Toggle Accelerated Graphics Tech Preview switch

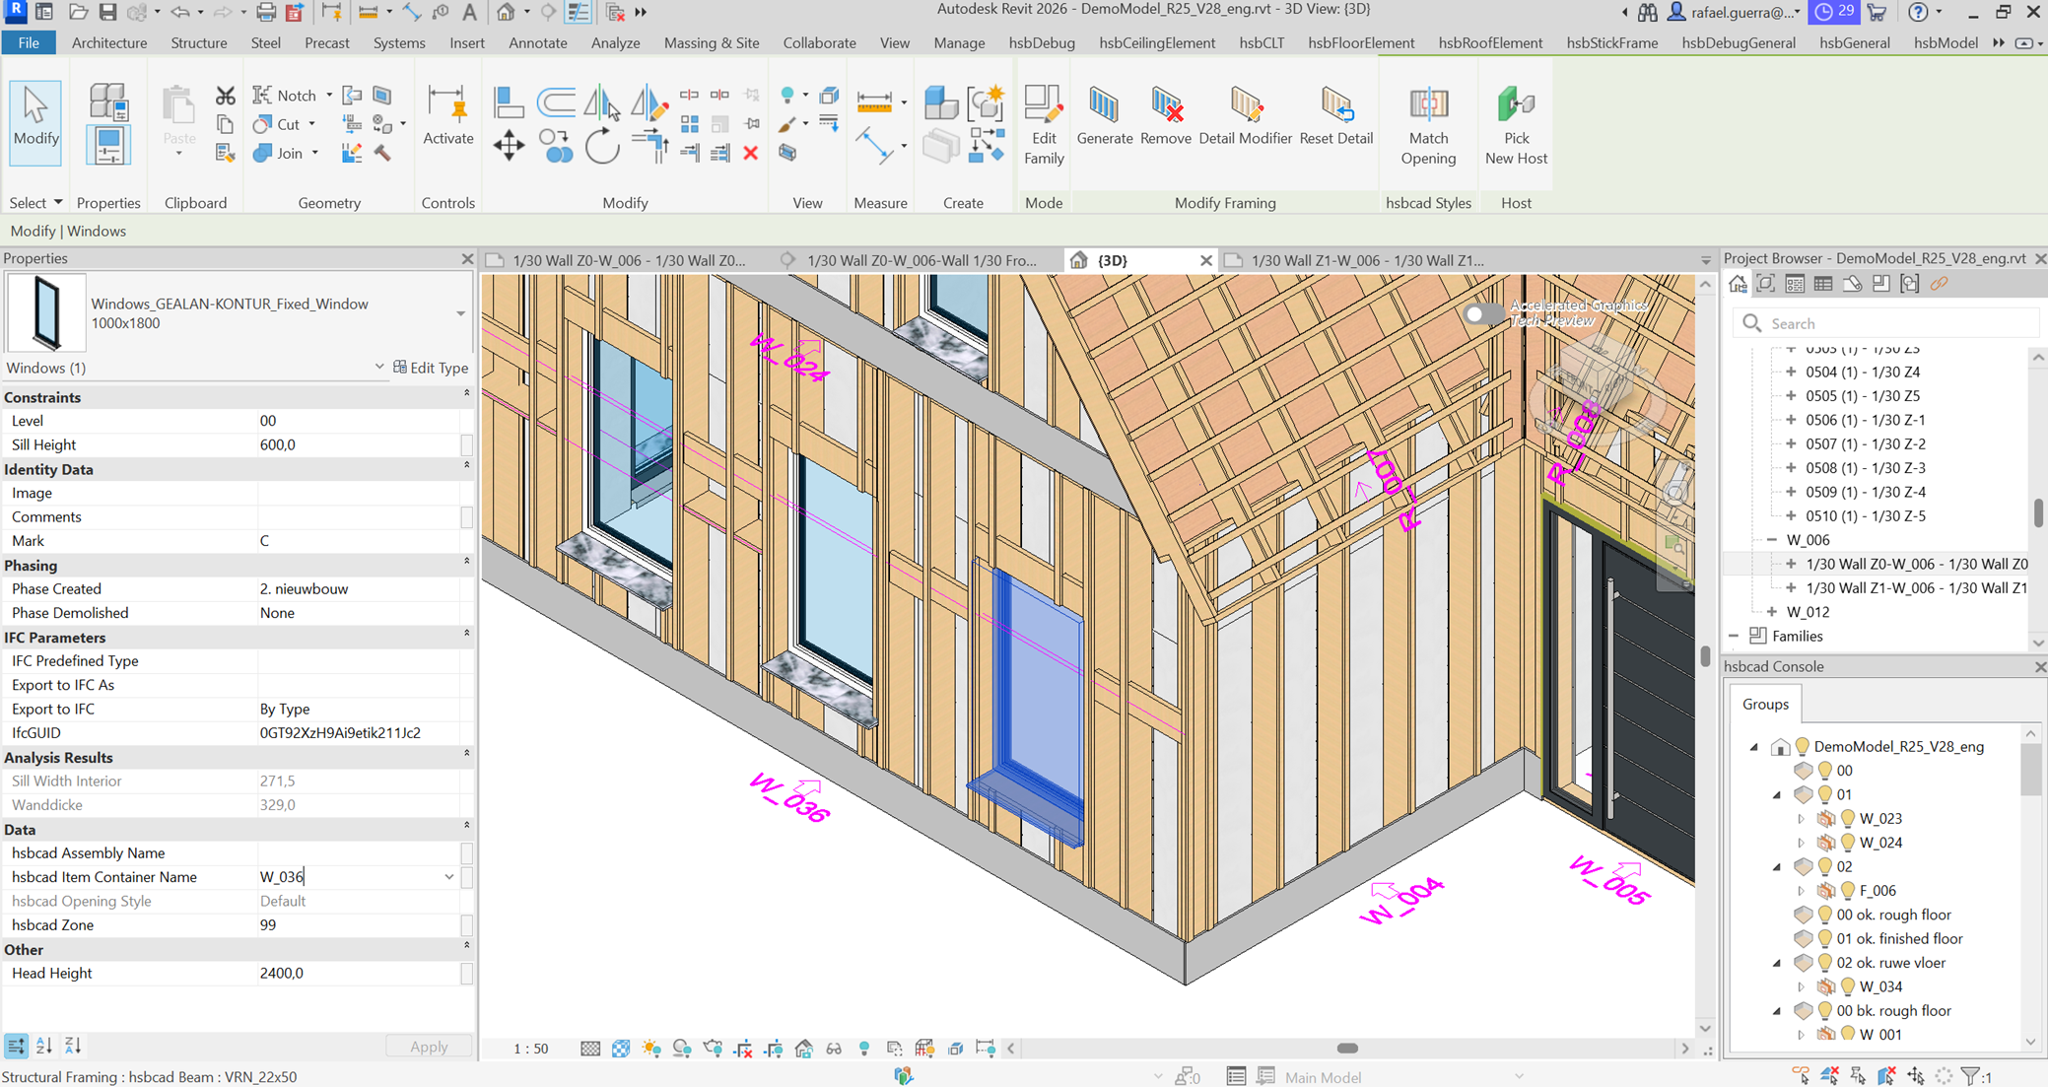tap(1481, 314)
